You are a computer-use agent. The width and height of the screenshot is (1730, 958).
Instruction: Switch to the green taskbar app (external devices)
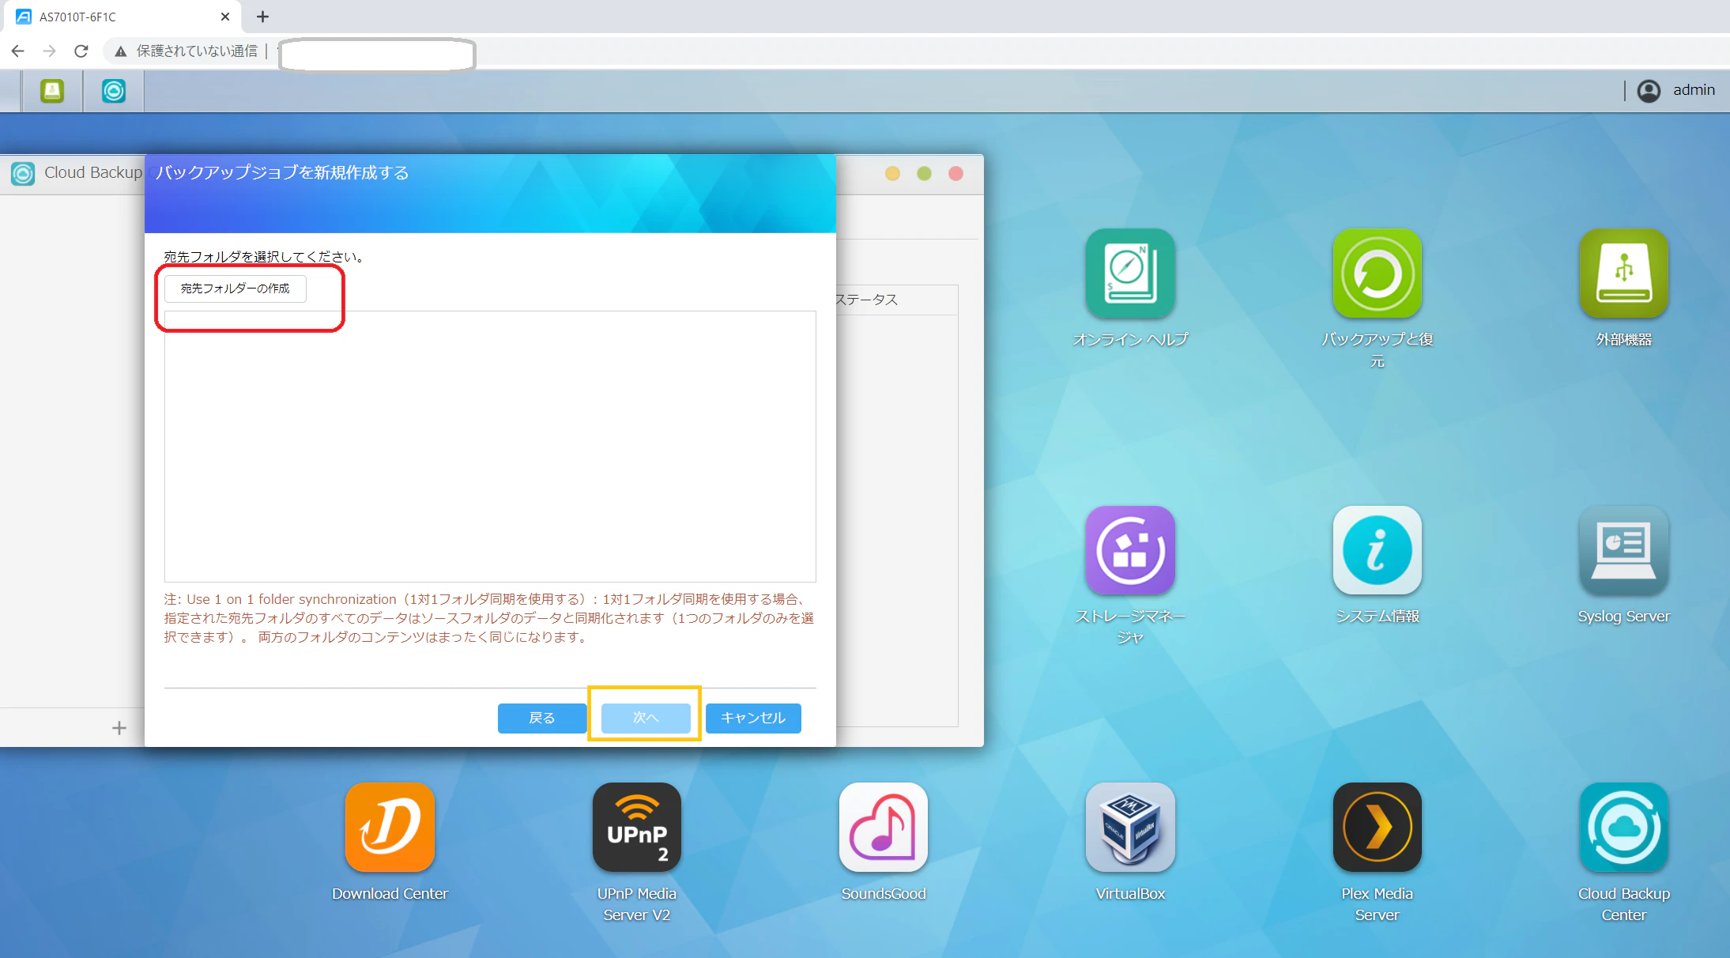tap(52, 91)
